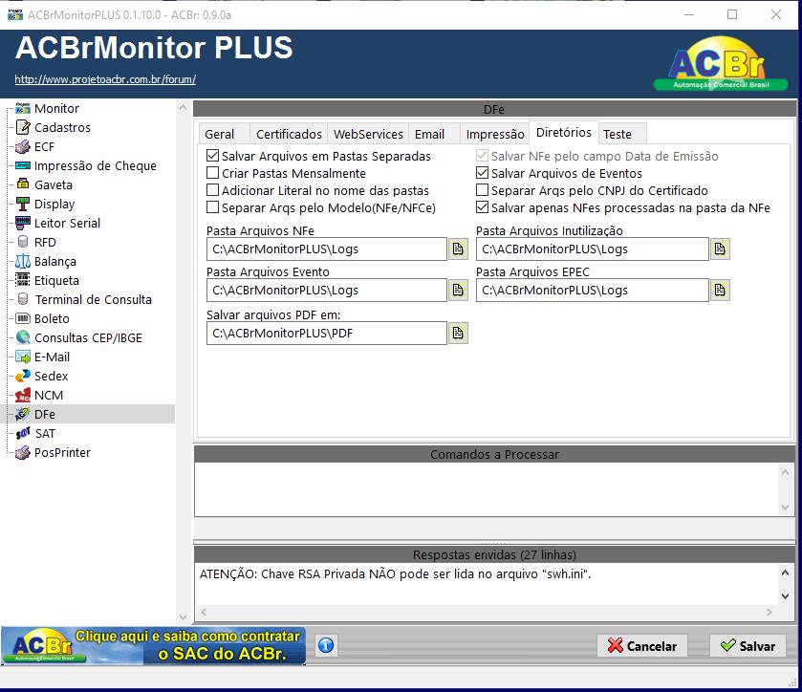The image size is (802, 692).
Task: Switch to the WebServices tab
Action: tap(368, 134)
